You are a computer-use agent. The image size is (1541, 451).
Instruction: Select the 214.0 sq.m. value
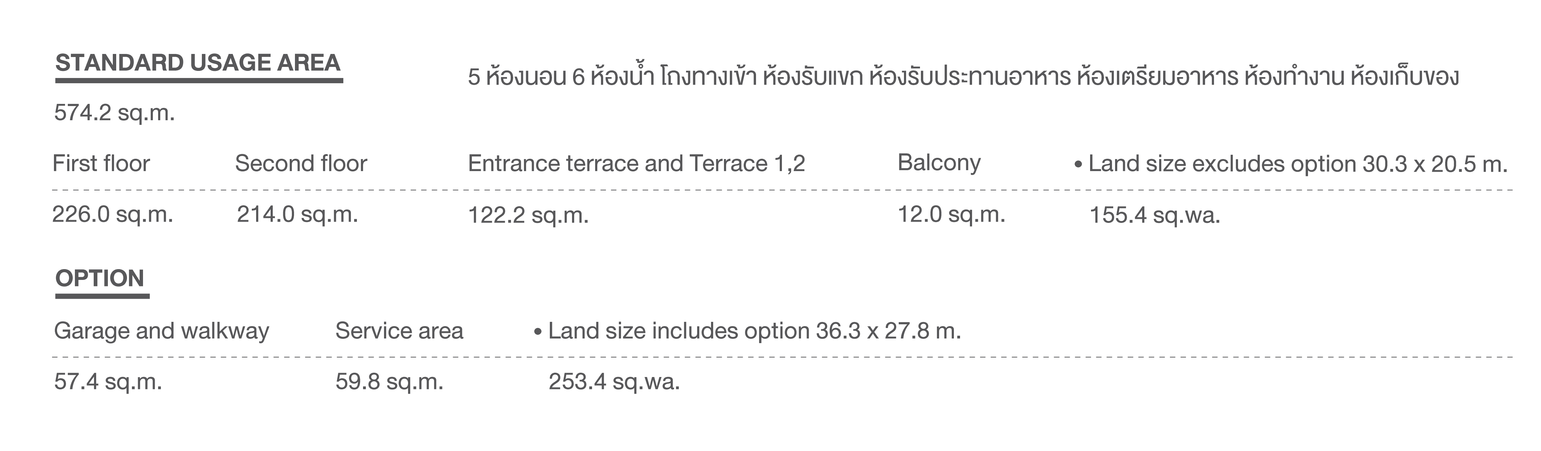(x=297, y=214)
